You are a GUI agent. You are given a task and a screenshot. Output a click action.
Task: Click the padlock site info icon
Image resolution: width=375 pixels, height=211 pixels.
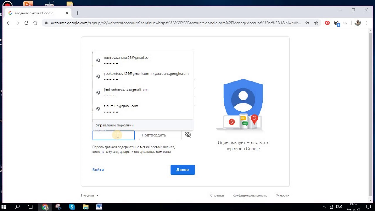pos(46,23)
